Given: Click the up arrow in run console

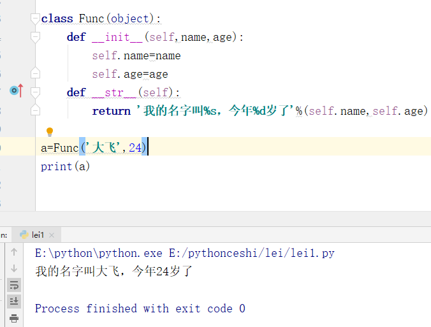Looking at the screenshot, I should coord(14,251).
